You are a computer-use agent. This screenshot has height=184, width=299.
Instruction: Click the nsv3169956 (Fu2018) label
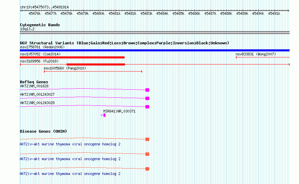tap(39, 61)
